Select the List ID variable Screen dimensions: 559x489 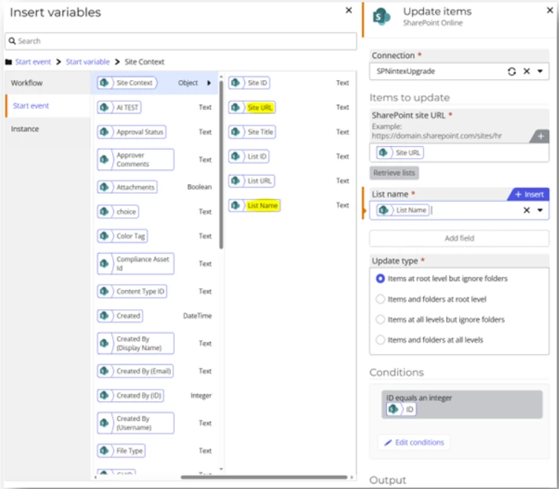(x=249, y=157)
